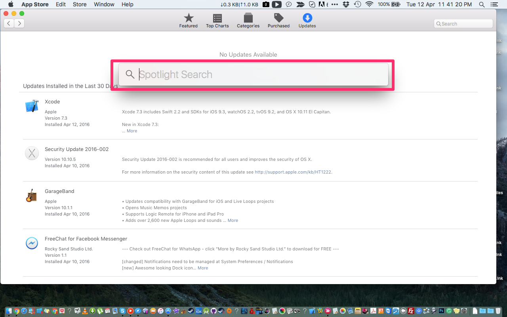Open App Store icon in Dock

(168, 311)
